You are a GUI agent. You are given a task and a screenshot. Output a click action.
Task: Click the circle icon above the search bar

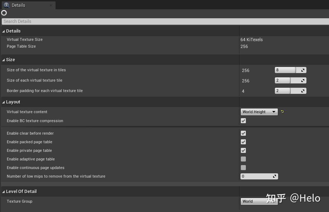(x=4, y=13)
